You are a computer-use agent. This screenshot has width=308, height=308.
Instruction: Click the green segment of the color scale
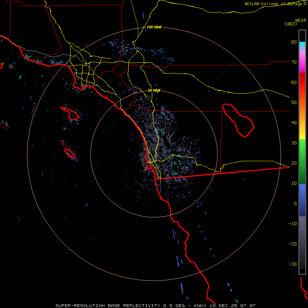pyautogui.click(x=302, y=162)
